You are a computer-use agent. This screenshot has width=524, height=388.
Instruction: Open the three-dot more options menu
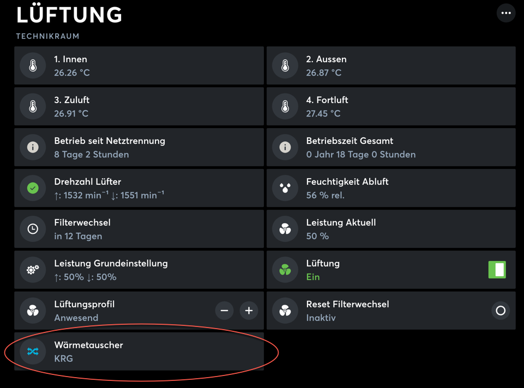pyautogui.click(x=506, y=13)
